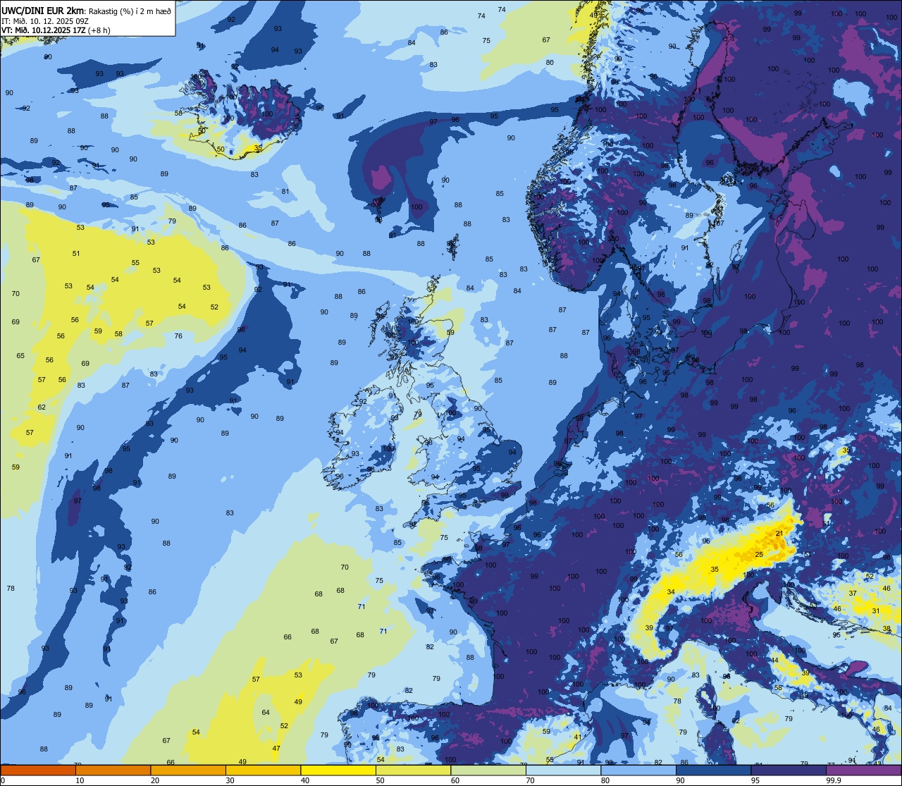The height and width of the screenshot is (786, 902).
Task: Click the 'IT: Mið. 10. 12. 2025 09Z' line
Action: 44,21
